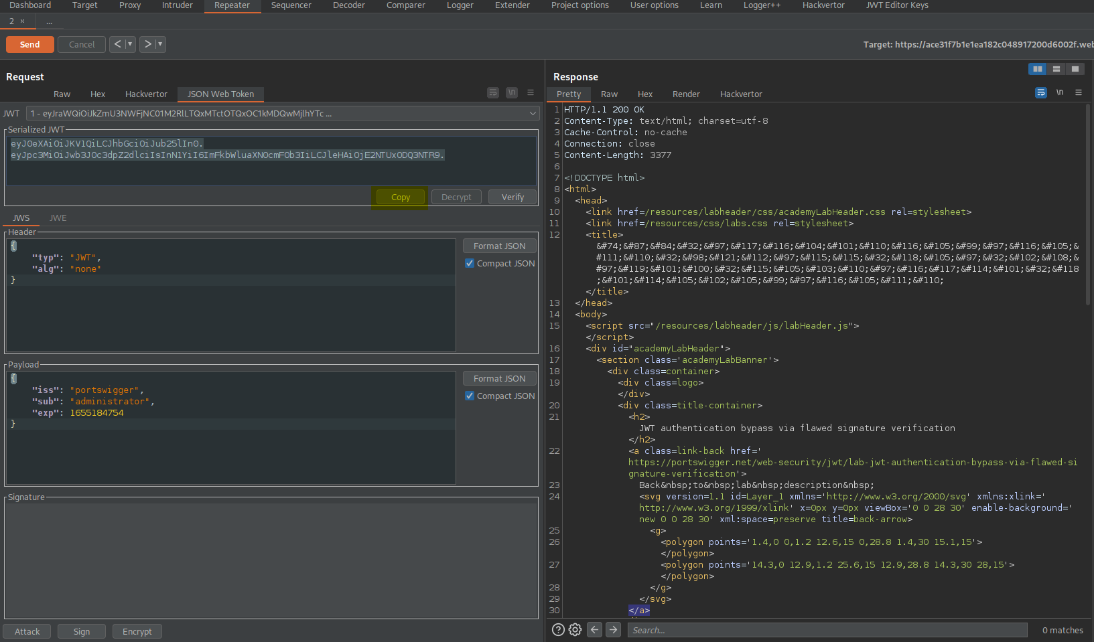1094x642 pixels.
Task: Jump to the previous search match
Action: pyautogui.click(x=594, y=629)
